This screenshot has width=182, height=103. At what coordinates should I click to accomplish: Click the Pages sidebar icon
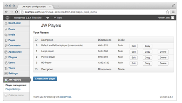click(6, 40)
